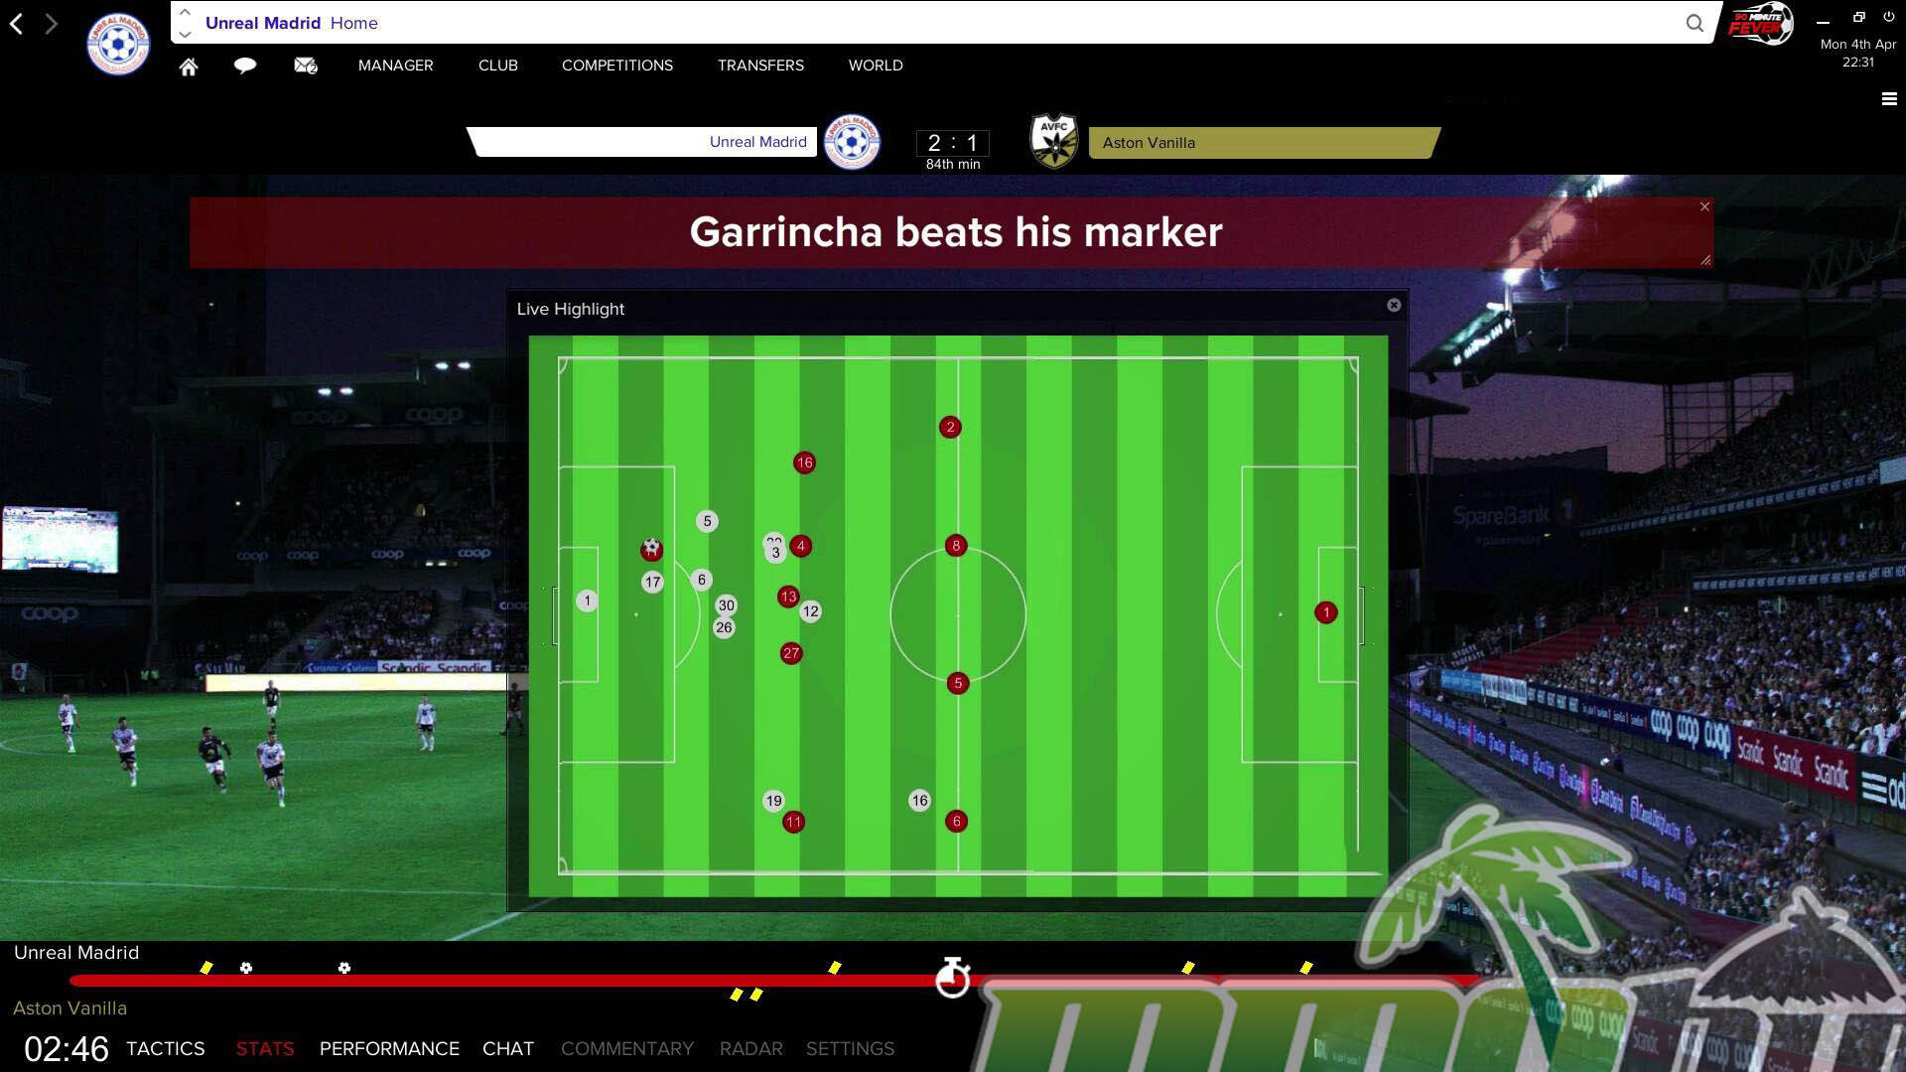Switch to the PERFORMANCE tab
This screenshot has height=1072, width=1906.
[x=389, y=1049]
